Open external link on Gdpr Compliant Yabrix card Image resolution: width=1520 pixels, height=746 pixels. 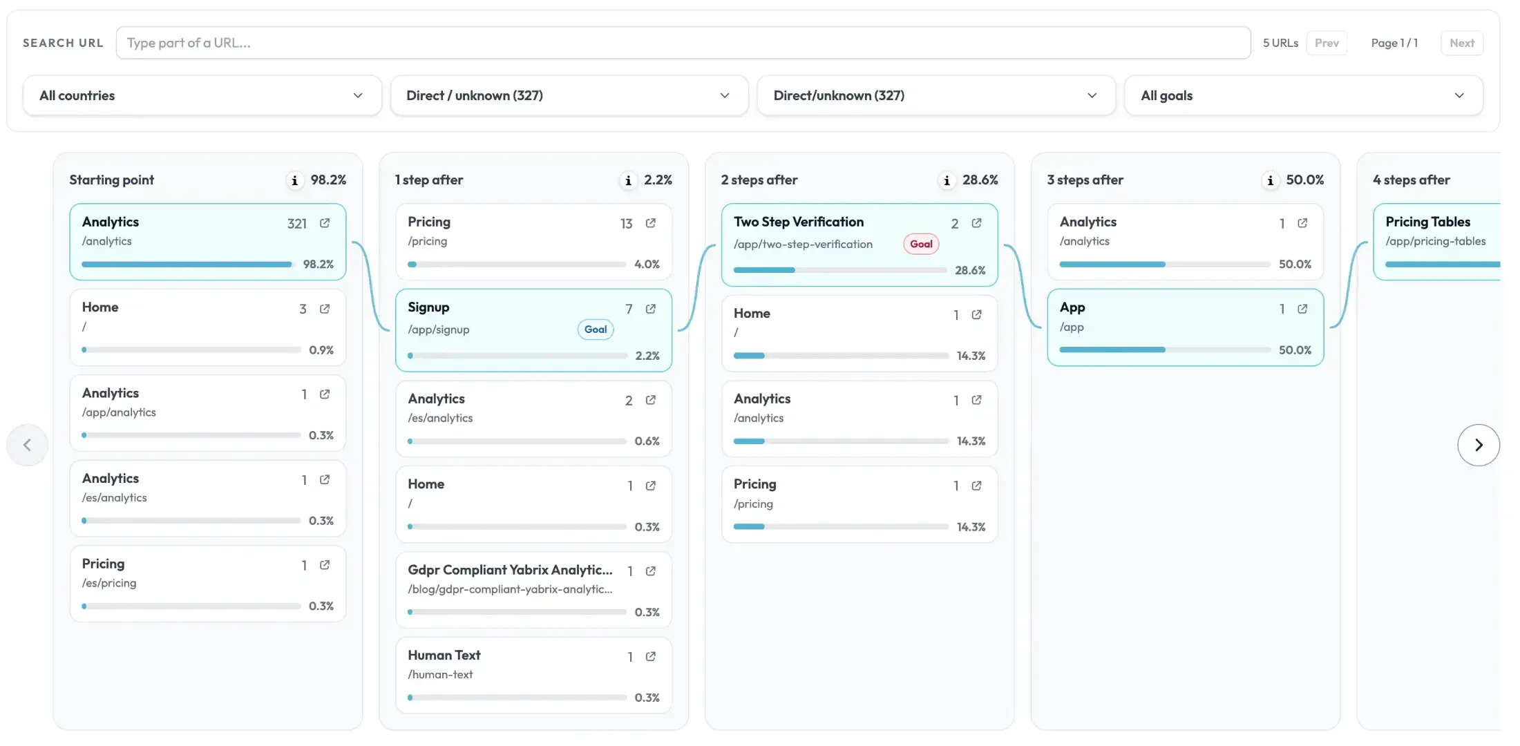click(651, 571)
